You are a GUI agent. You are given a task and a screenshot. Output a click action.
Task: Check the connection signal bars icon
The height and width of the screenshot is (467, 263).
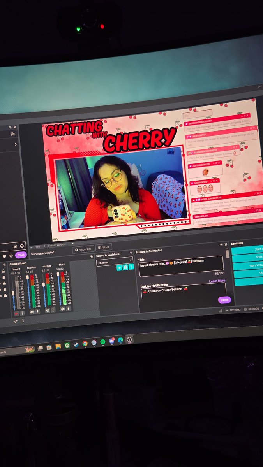pos(221,311)
